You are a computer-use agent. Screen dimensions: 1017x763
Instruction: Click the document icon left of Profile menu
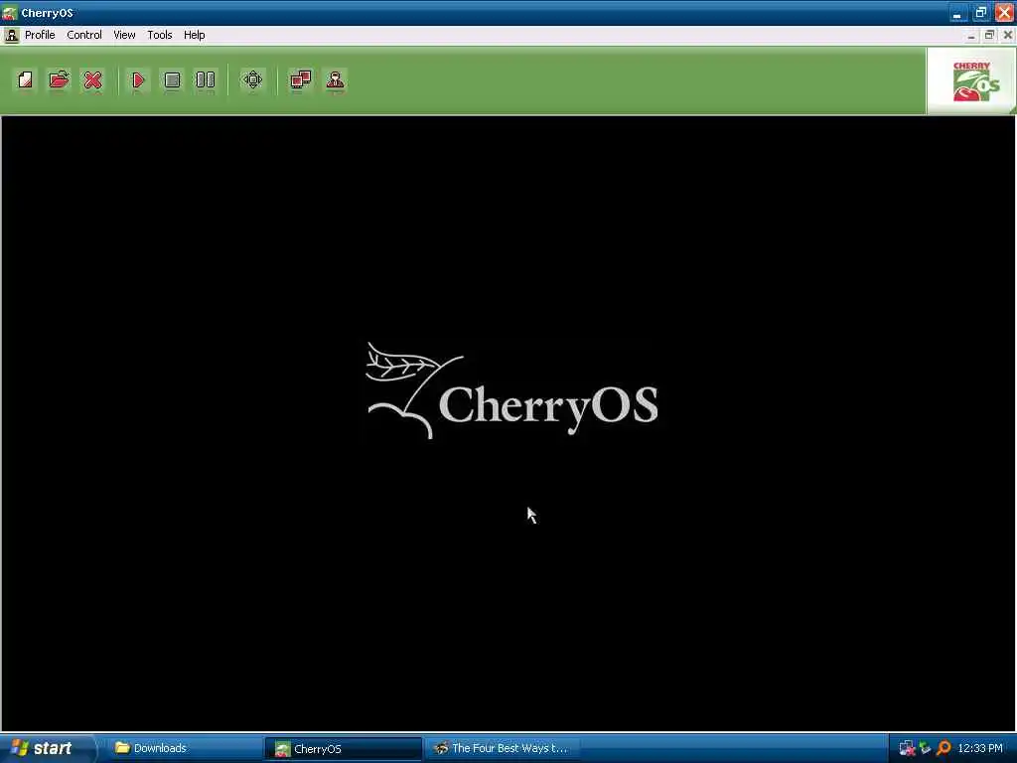pos(11,35)
